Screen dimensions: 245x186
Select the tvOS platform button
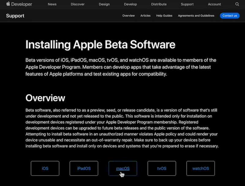(162, 169)
